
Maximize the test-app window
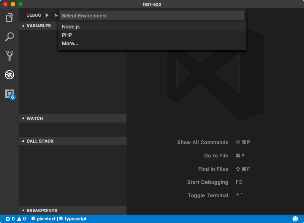coord(21,4)
